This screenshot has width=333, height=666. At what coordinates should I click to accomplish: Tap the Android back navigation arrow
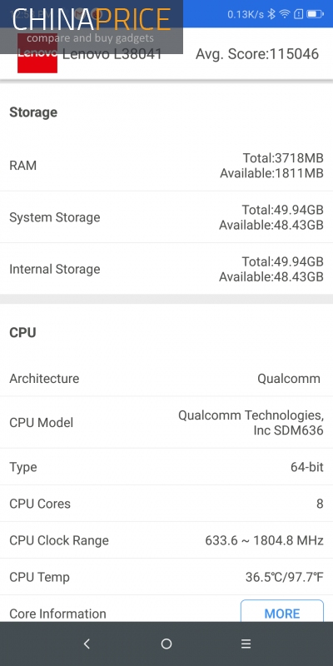(x=87, y=644)
